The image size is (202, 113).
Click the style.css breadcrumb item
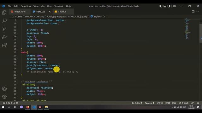(x=97, y=17)
